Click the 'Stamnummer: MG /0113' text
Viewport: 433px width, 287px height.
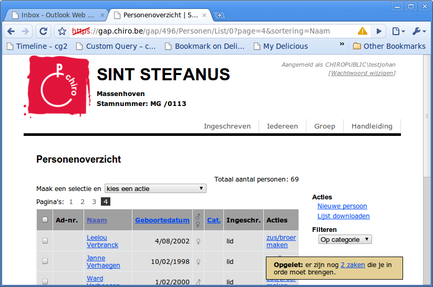(141, 104)
